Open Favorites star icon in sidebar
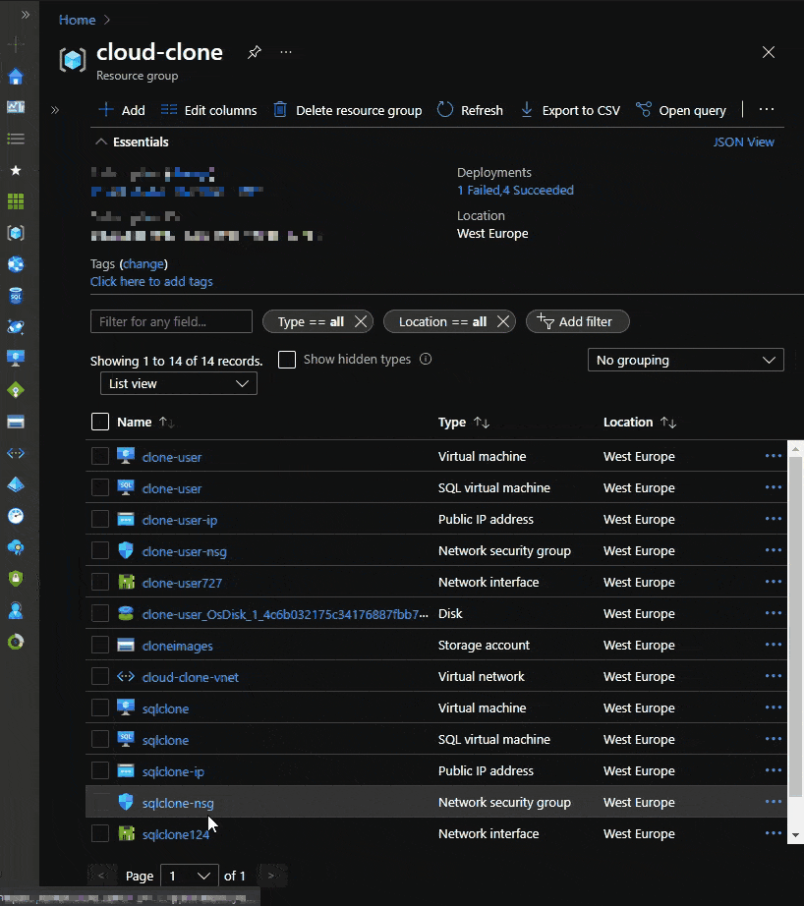This screenshot has height=906, width=804. [x=16, y=170]
